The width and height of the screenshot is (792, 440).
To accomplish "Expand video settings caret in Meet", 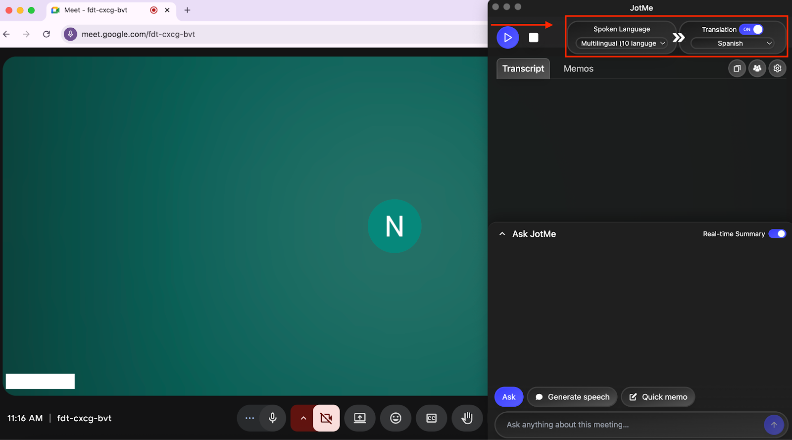I will click(303, 418).
